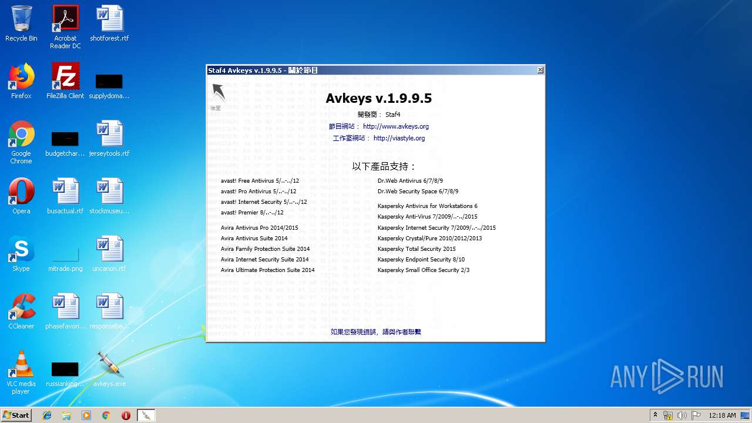Open Internet Explorer from taskbar

pyautogui.click(x=47, y=415)
